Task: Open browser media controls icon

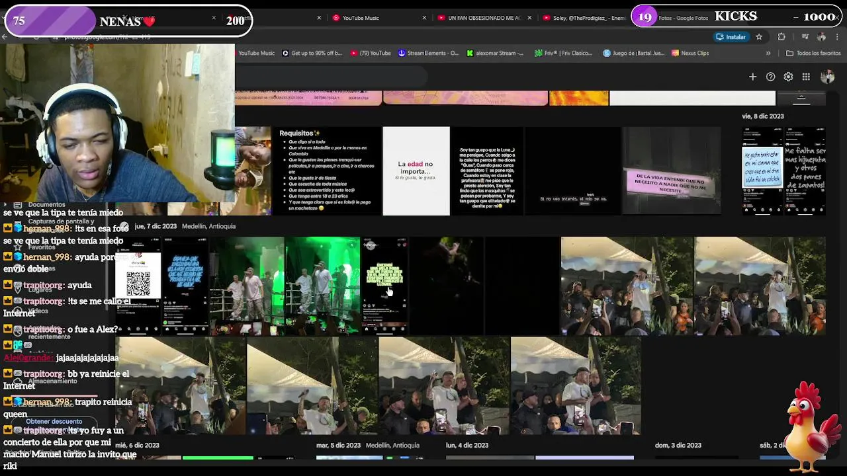Action: tap(805, 37)
